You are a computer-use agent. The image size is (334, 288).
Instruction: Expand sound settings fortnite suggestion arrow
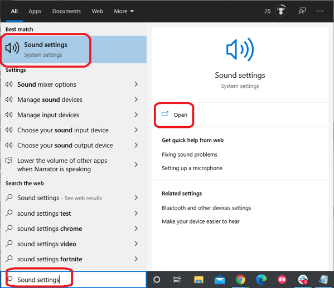click(136, 259)
